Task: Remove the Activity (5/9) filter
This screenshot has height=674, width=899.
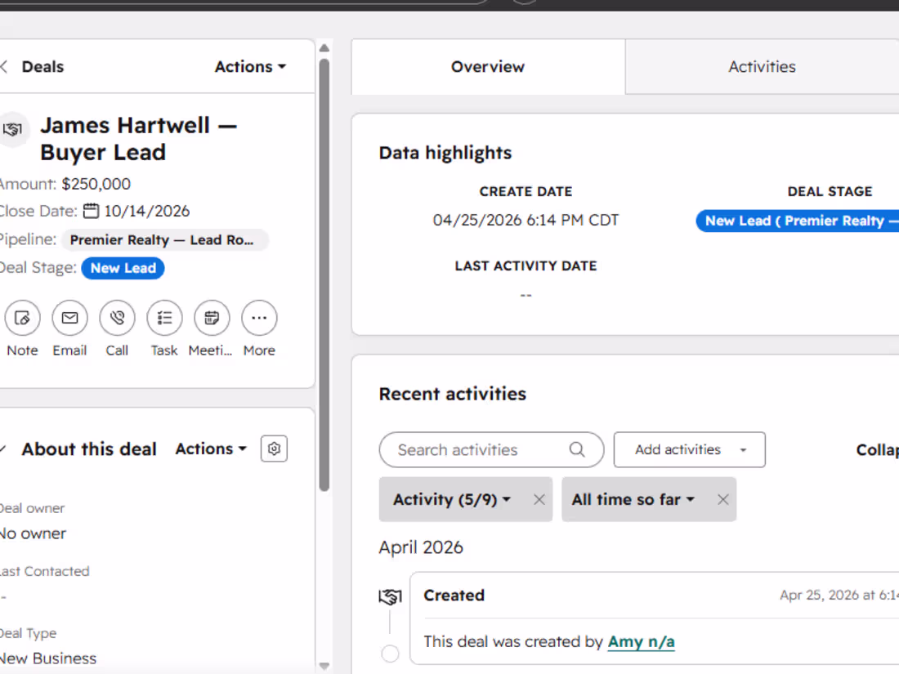Action: pyautogui.click(x=539, y=500)
